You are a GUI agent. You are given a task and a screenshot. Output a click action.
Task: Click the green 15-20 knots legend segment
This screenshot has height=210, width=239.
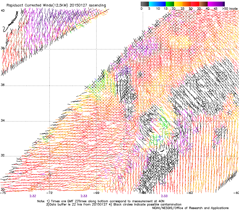170,4
